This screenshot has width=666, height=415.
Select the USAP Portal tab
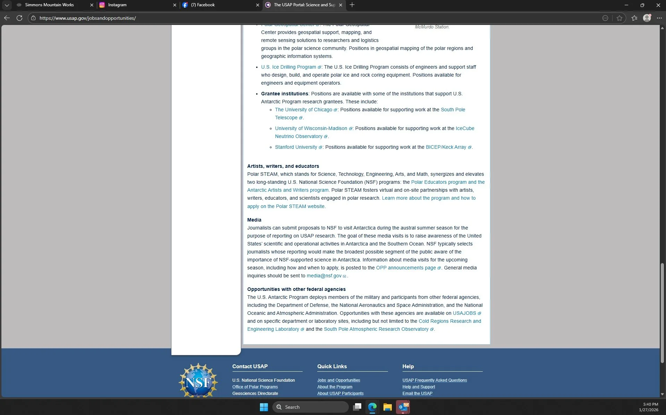click(x=304, y=5)
